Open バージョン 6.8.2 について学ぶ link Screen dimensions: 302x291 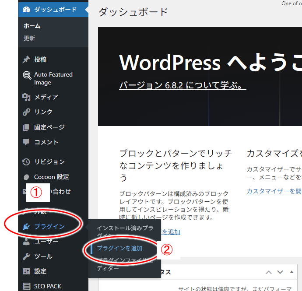183,85
